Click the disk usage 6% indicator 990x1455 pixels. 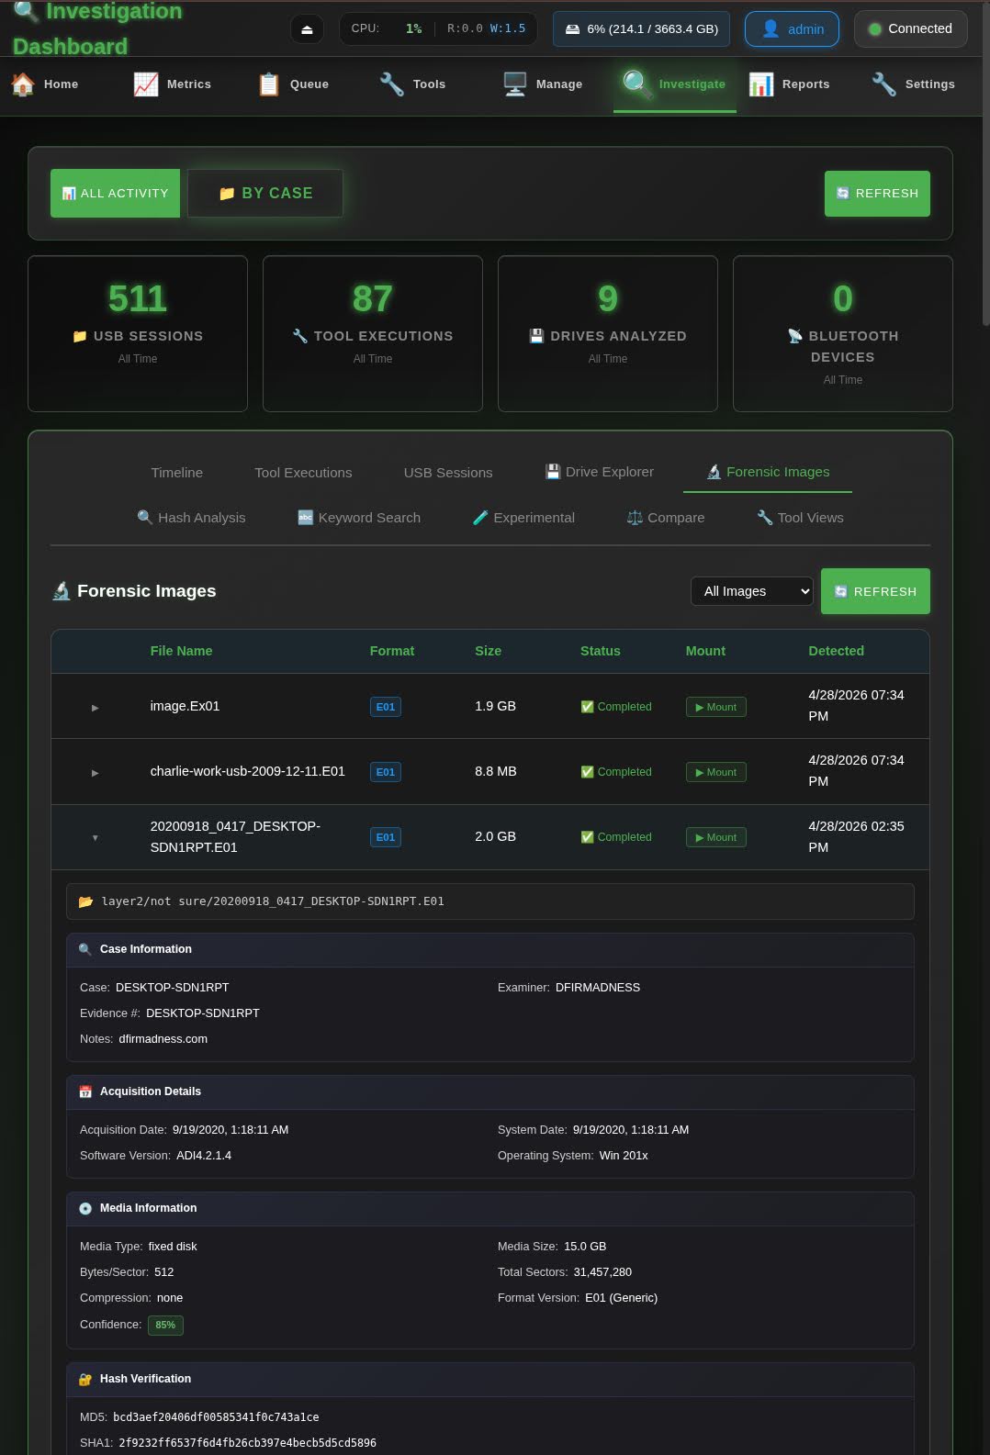coord(642,29)
